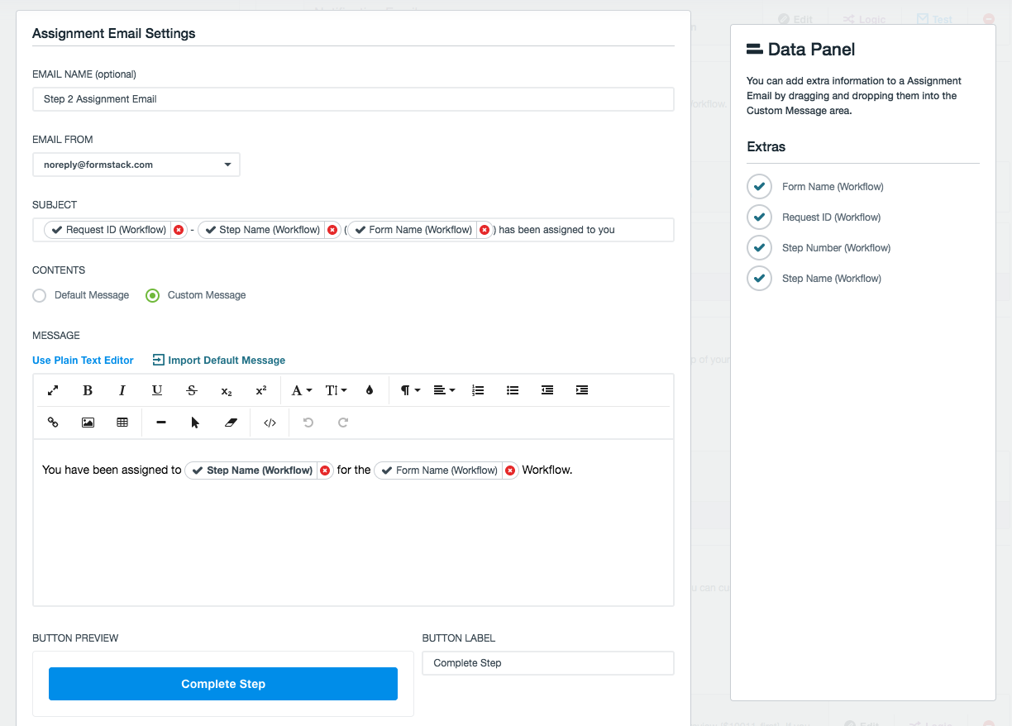Screen dimensions: 1012x726
Task: Apply italic formatting in editor toolbar
Action: [x=122, y=390]
